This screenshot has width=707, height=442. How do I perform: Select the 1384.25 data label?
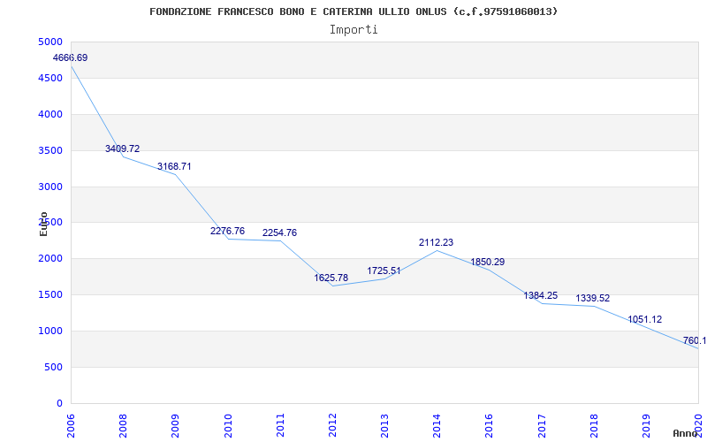[x=541, y=296]
